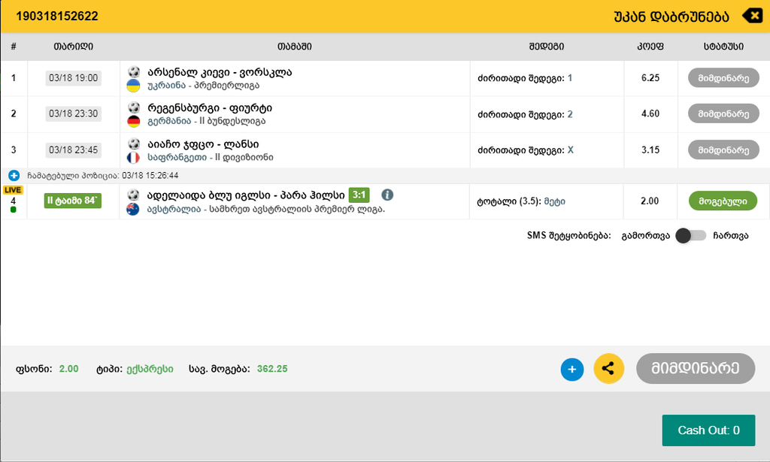Viewport: 770px width, 462px height.
Task: Click the soccer ball icon for რეგენსბურგი match
Action: [134, 107]
